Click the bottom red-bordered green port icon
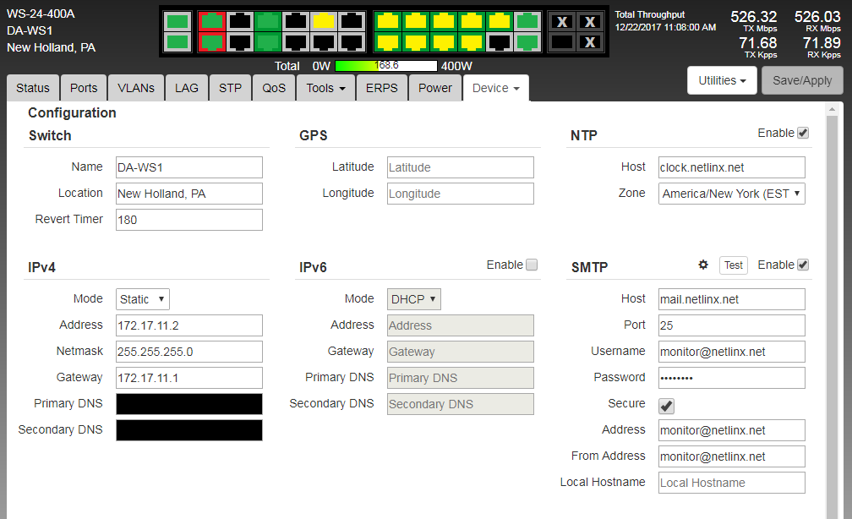This screenshot has height=519, width=852. pyautogui.click(x=211, y=41)
